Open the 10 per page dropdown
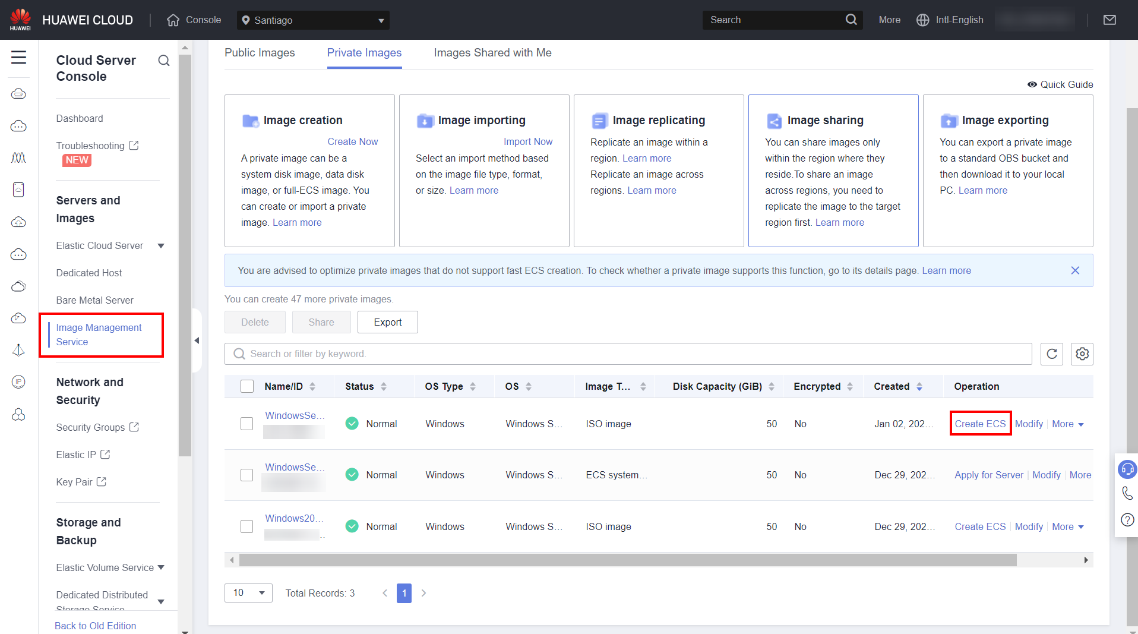The image size is (1138, 634). tap(248, 593)
